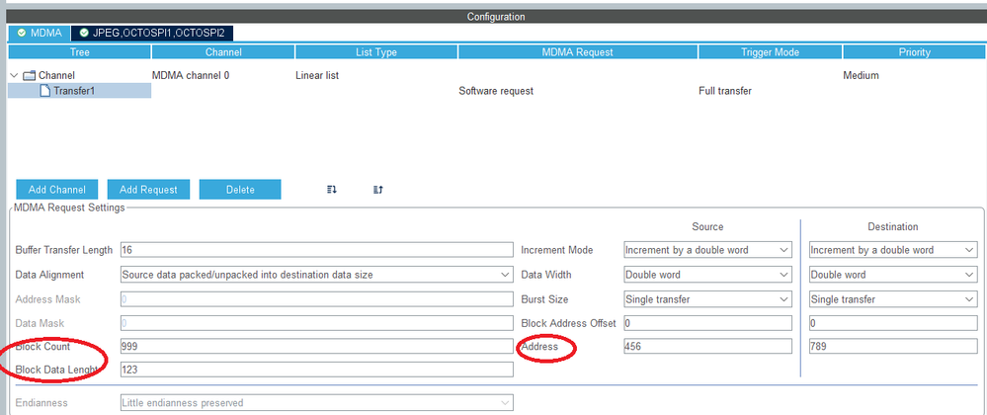Image resolution: width=987 pixels, height=415 pixels.
Task: Click the move request down sort icon
Action: tap(332, 190)
